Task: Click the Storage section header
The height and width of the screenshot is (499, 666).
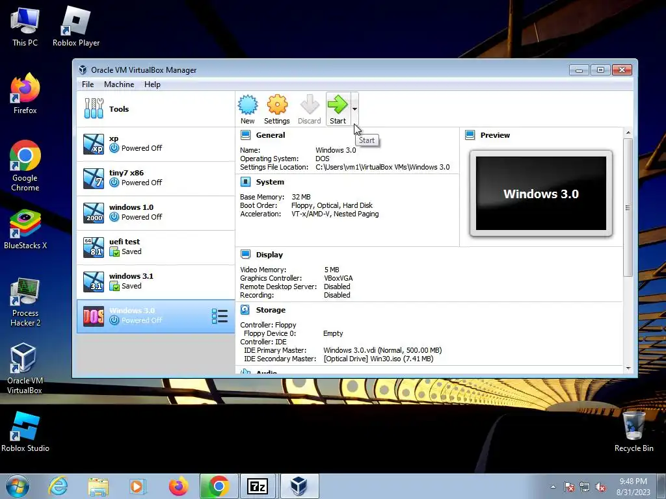Action: (271, 310)
